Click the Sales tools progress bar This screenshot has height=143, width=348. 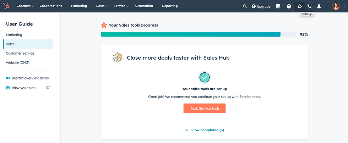[199, 34]
